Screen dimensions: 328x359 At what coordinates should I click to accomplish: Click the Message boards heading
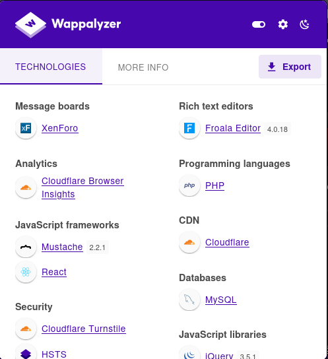[52, 106]
